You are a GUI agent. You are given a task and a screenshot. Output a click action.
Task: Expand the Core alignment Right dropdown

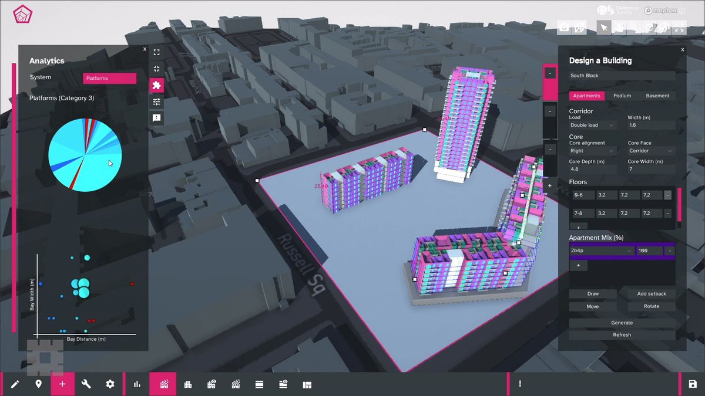[x=591, y=151]
